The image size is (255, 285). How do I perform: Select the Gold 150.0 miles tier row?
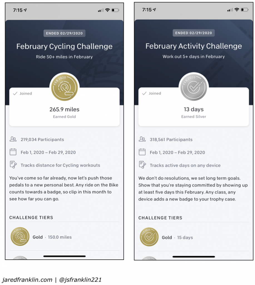pyautogui.click(x=65, y=237)
